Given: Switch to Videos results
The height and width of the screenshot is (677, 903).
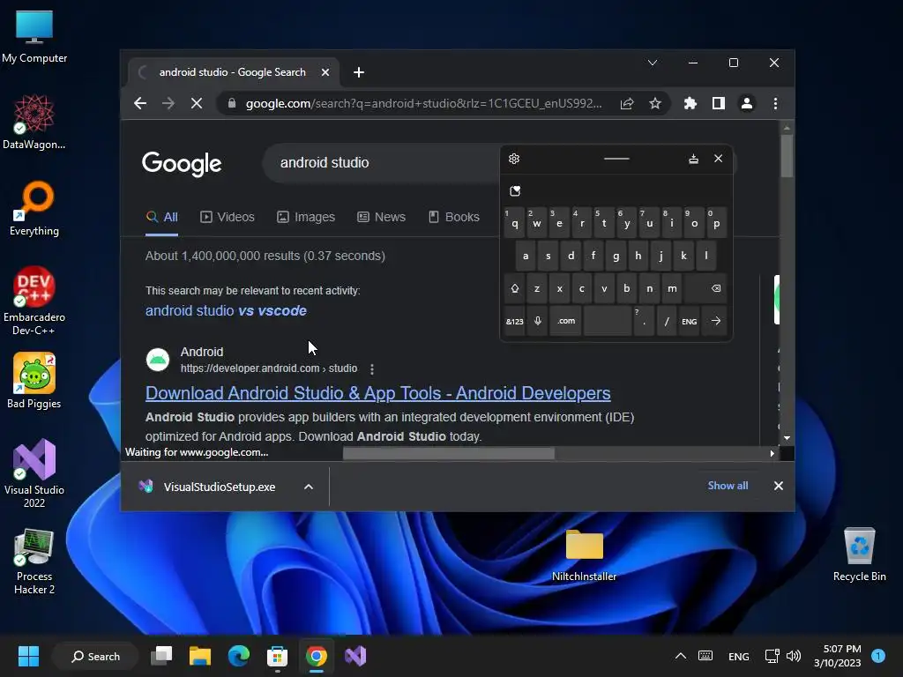Looking at the screenshot, I should [228, 217].
